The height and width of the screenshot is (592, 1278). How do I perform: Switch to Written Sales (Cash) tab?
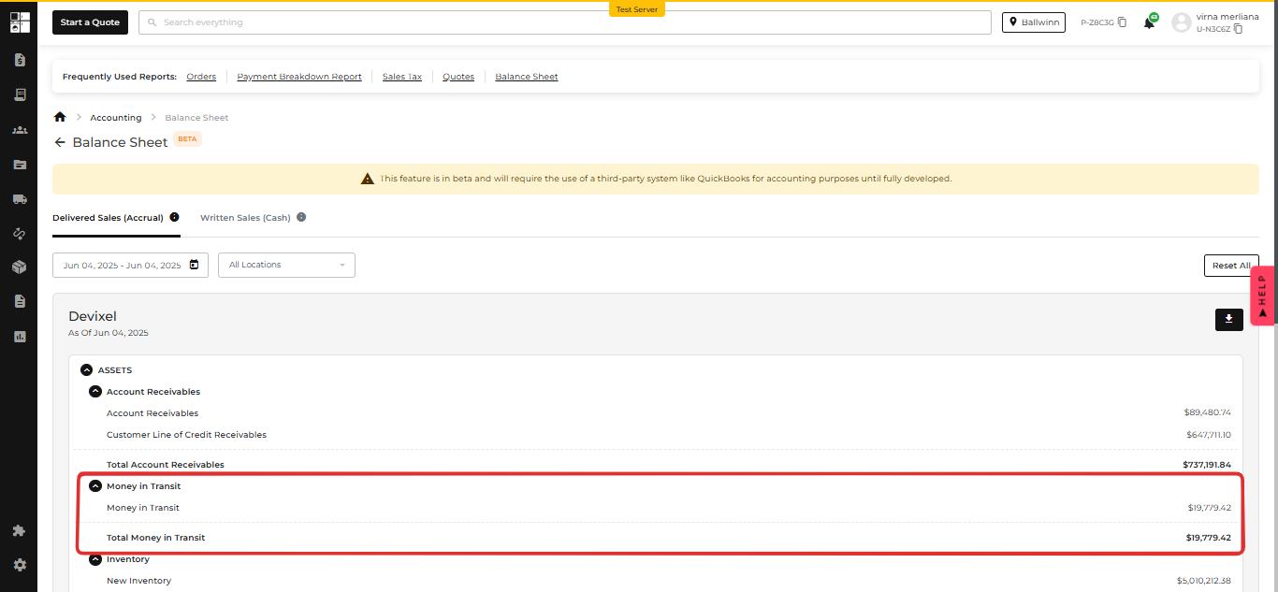[x=245, y=217]
